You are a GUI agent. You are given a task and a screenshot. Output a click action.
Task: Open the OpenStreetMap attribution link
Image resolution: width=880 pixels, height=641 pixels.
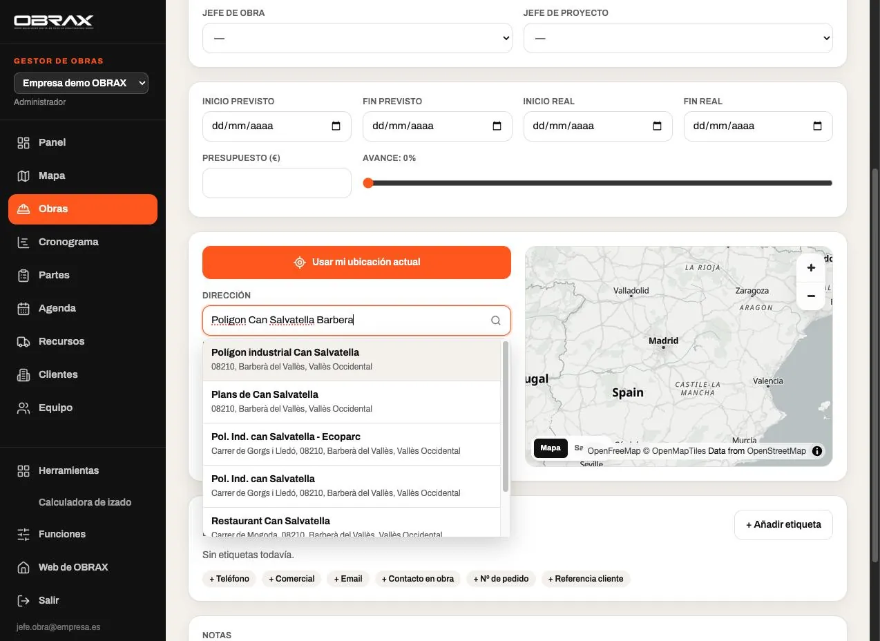776,451
